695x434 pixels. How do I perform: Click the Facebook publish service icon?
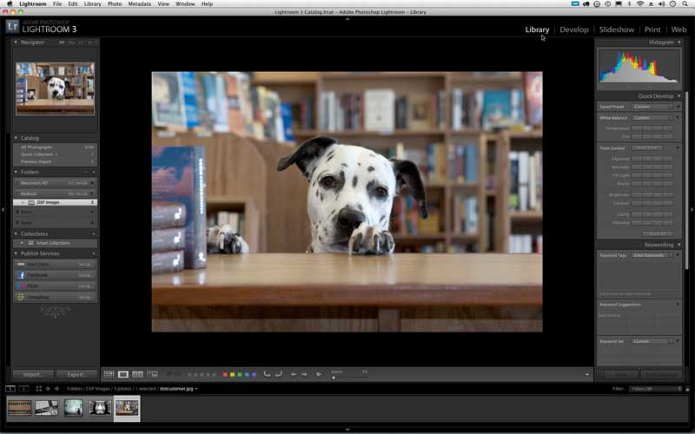pos(20,275)
